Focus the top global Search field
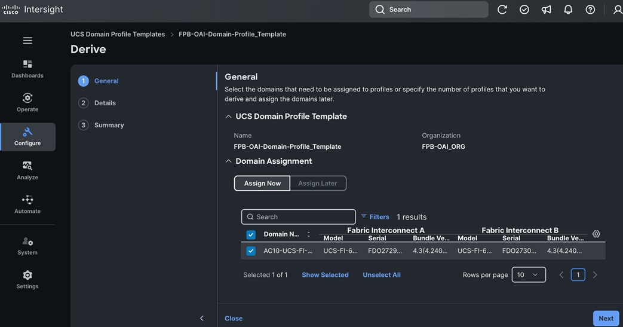Screen dimensions: 623x327 (x=429, y=10)
